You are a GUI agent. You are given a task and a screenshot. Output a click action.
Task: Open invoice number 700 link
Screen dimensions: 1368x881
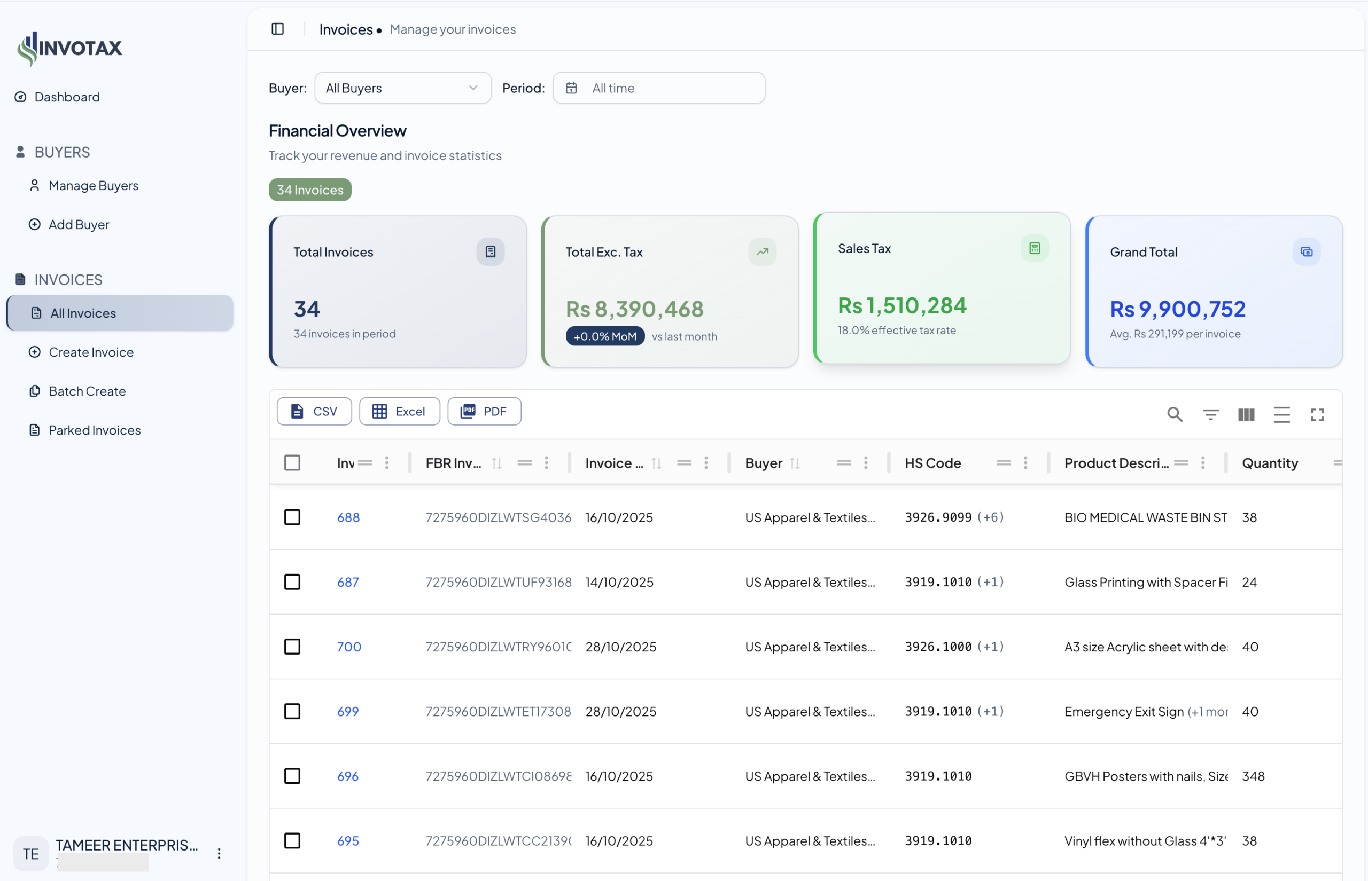(348, 647)
